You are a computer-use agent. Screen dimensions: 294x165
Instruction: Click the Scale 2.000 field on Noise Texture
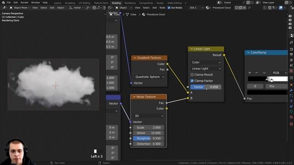point(148,127)
